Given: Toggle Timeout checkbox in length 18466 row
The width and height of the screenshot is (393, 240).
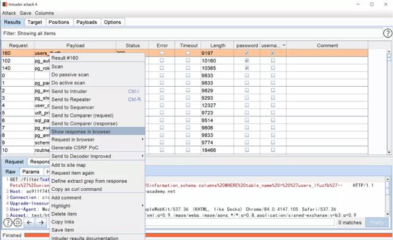Looking at the screenshot, I should click(188, 150).
